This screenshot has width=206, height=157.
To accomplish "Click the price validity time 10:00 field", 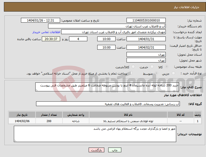I will point(106,47).
